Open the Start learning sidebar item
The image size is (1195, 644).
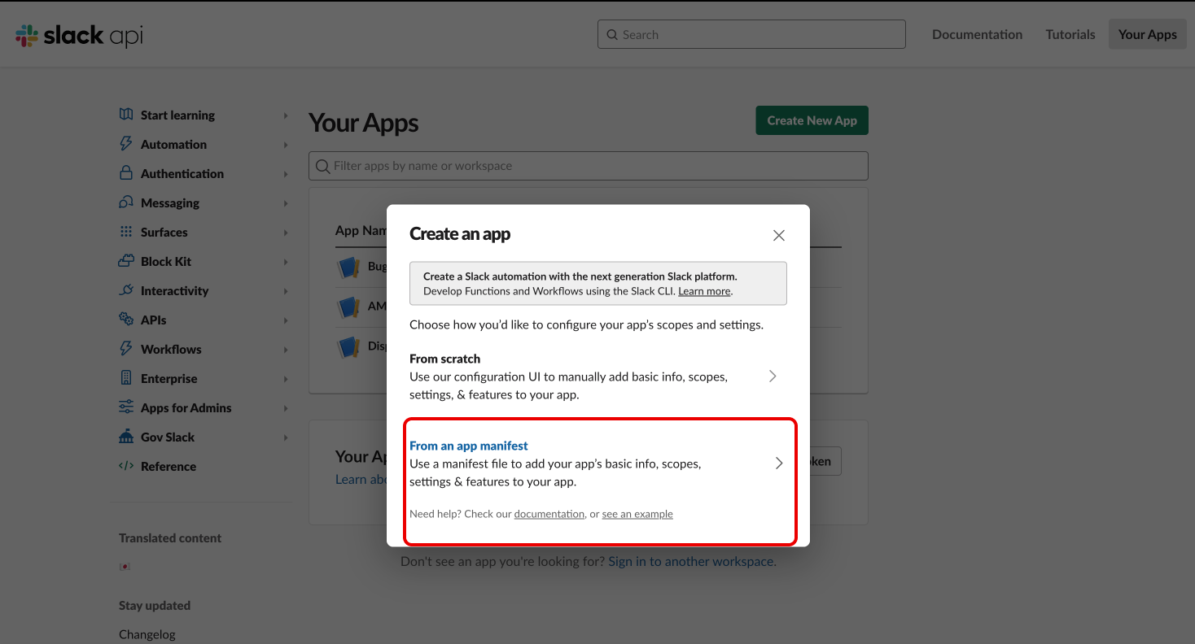[177, 115]
